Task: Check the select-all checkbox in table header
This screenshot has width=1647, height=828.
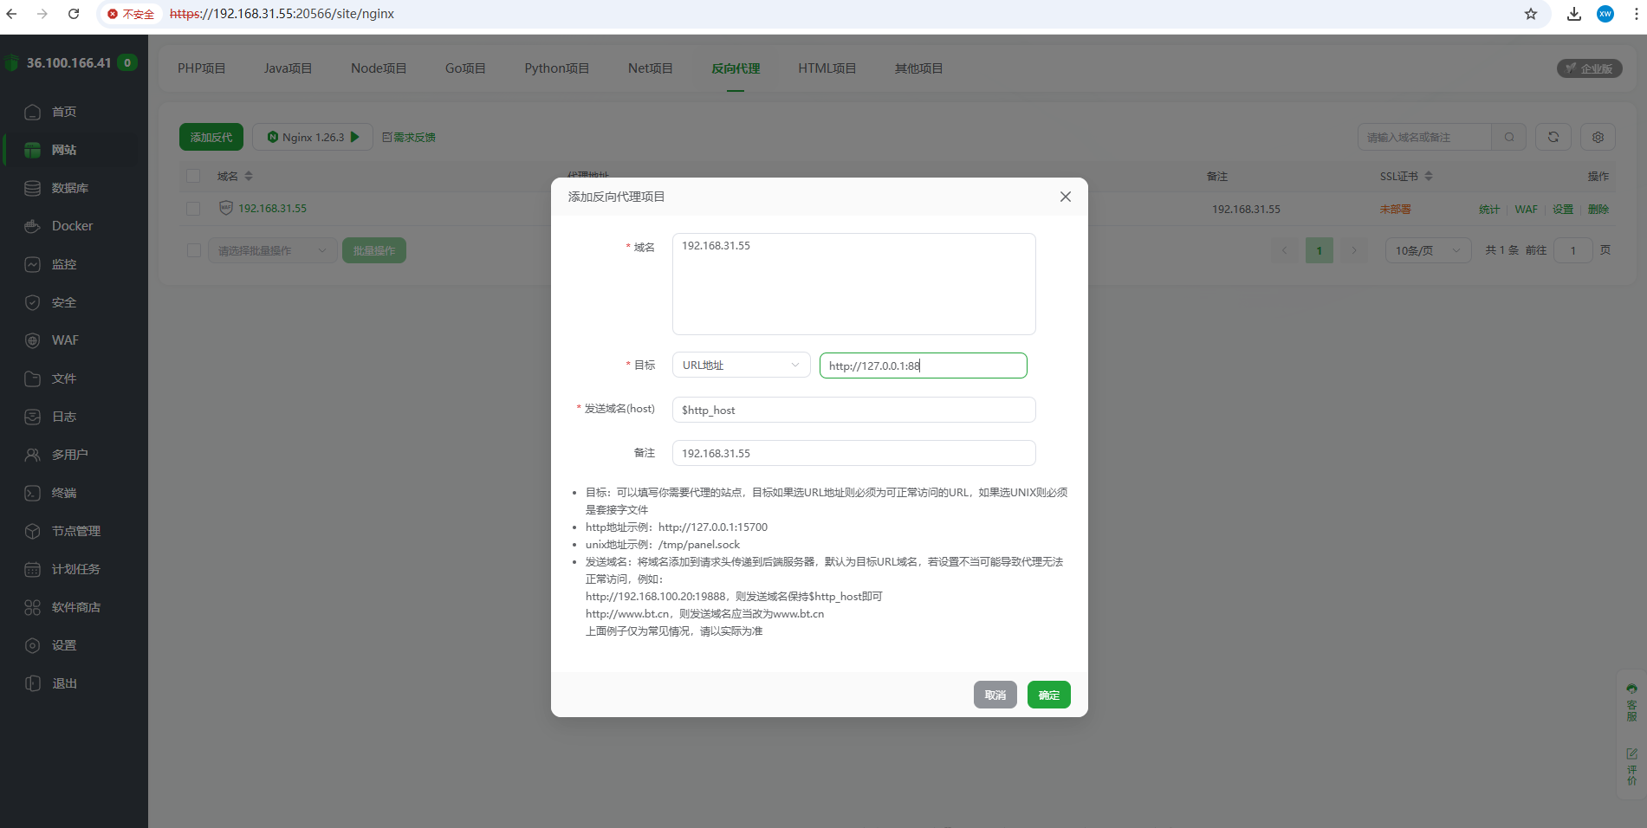Action: coord(193,176)
